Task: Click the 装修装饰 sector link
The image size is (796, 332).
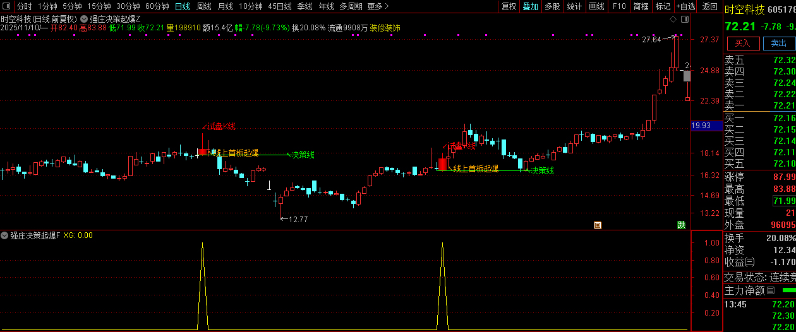Action: (385, 28)
